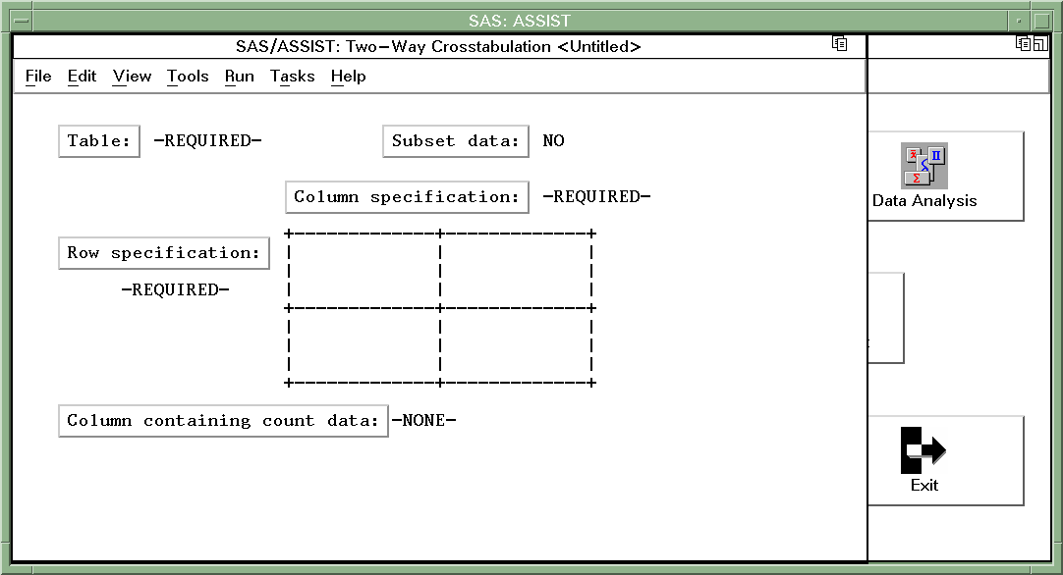Minimize the SAS: ASSIST window
The width and height of the screenshot is (1063, 575).
coord(1020,21)
